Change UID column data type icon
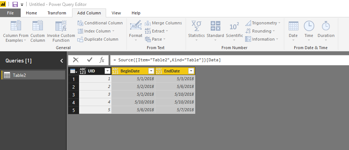 point(83,71)
